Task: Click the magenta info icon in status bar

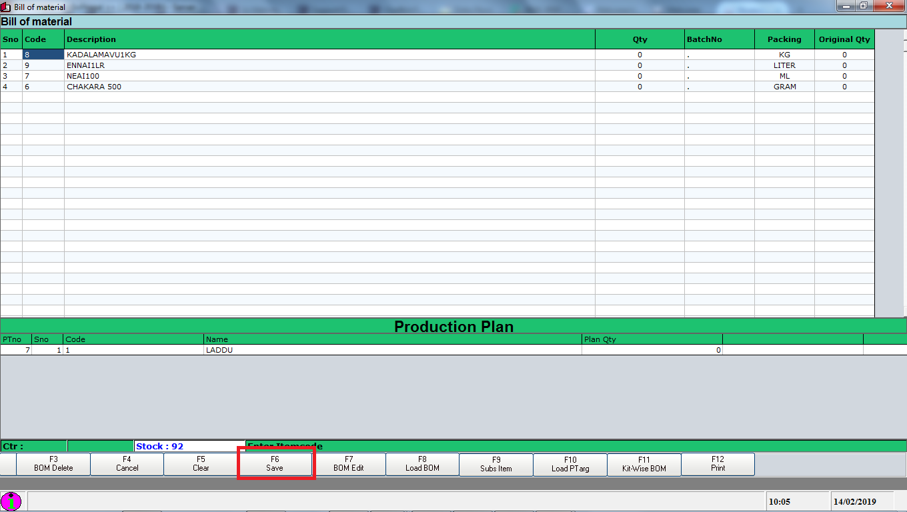Action: coord(11,501)
